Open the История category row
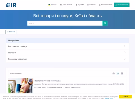The height and width of the screenshot is (101, 135). (x=67, y=53)
